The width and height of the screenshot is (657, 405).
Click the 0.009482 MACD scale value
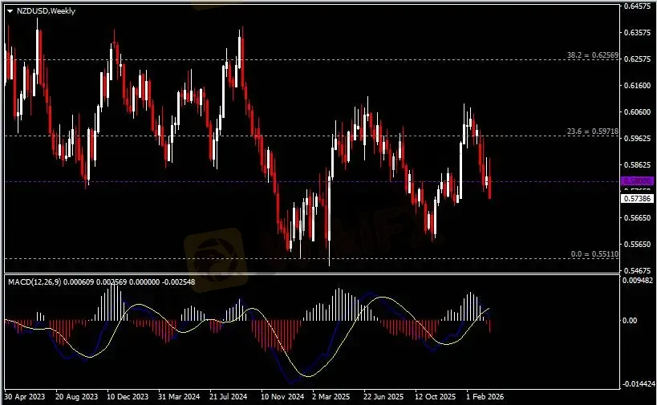638,281
